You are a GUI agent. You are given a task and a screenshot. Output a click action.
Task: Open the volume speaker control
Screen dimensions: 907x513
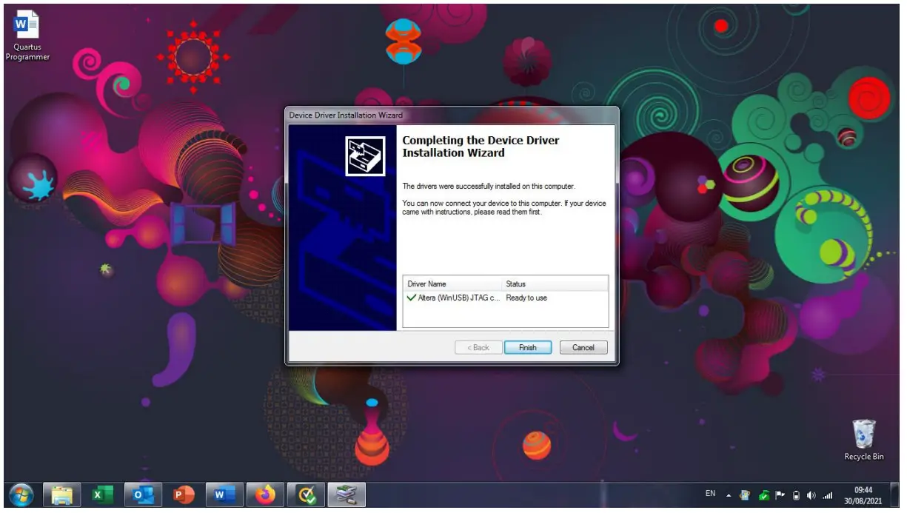(x=811, y=495)
